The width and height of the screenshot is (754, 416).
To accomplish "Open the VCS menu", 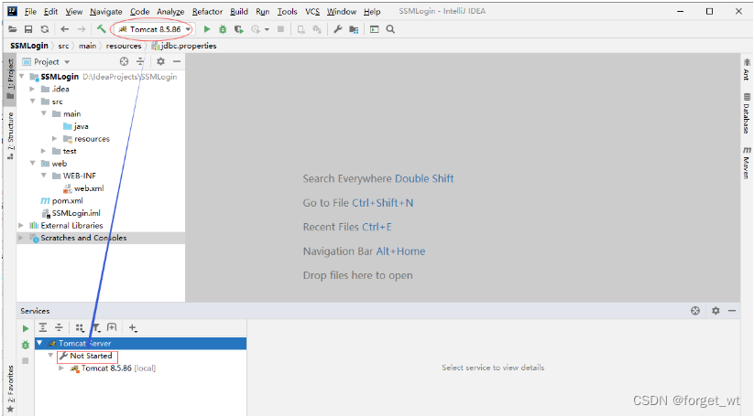I will (x=312, y=12).
